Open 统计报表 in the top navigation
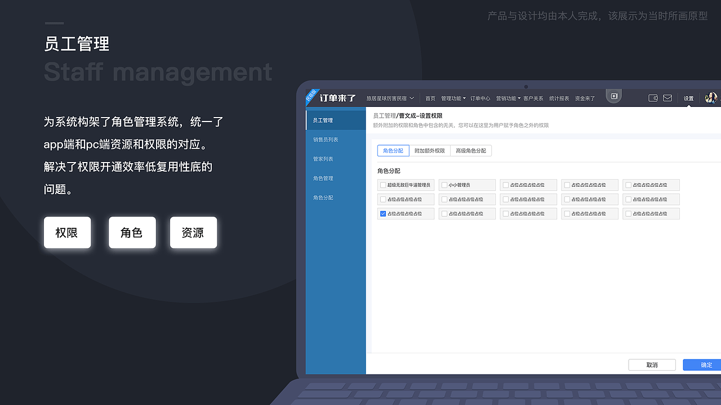Image resolution: width=721 pixels, height=405 pixels. point(559,98)
